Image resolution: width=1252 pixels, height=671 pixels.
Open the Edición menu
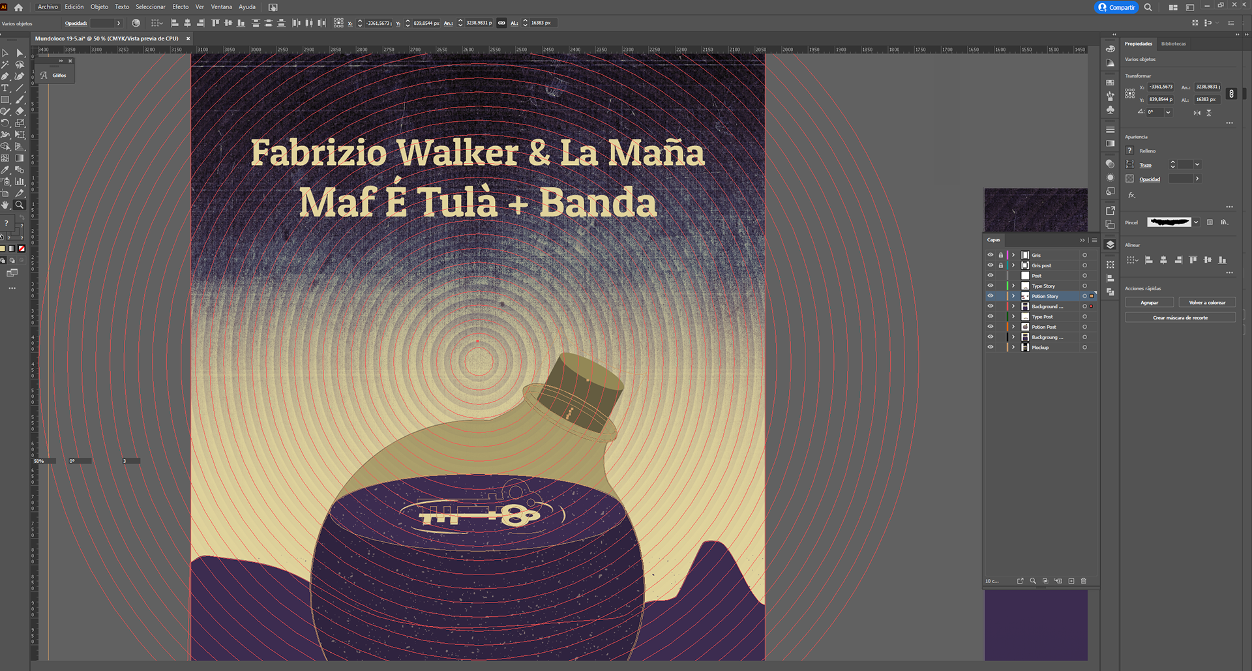tap(74, 7)
